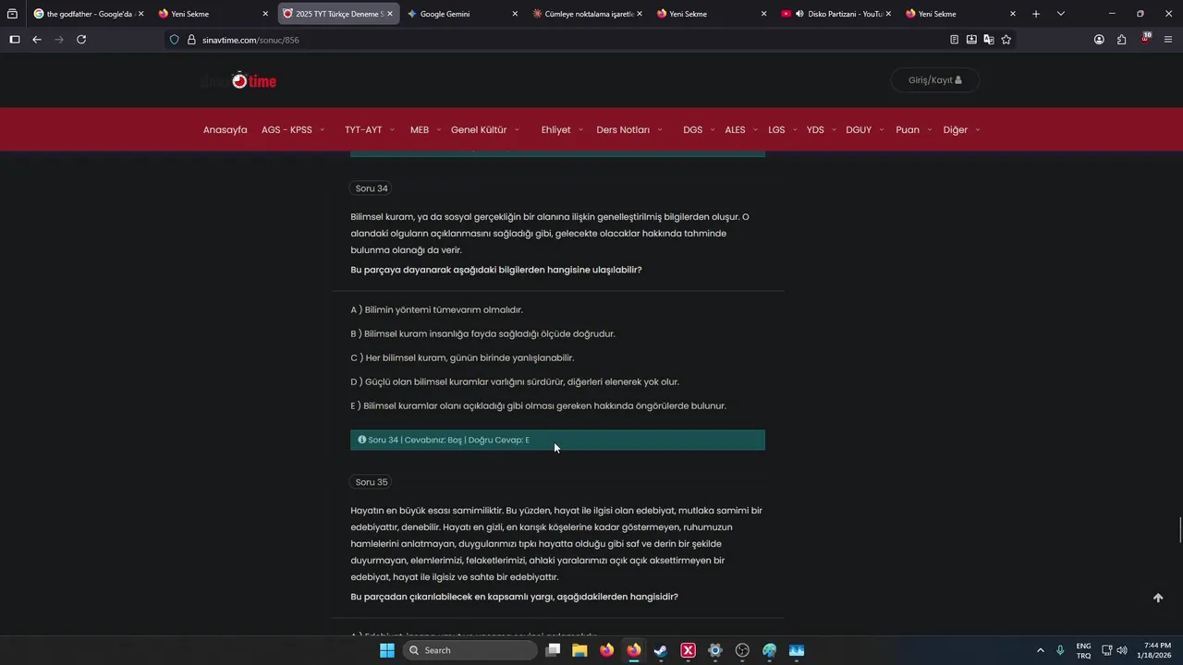Screen dimensions: 1183x665
Task: Click the padlock site info icon
Action: click(x=191, y=40)
